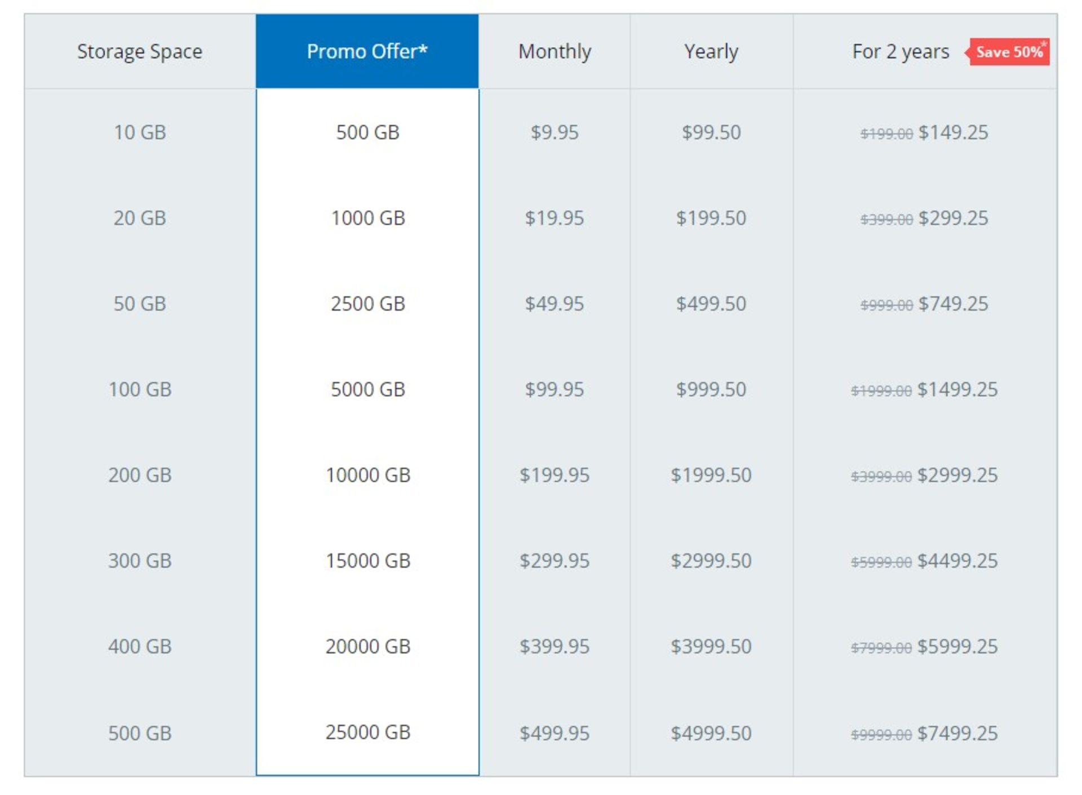Click the Storage Space header

[x=140, y=51]
